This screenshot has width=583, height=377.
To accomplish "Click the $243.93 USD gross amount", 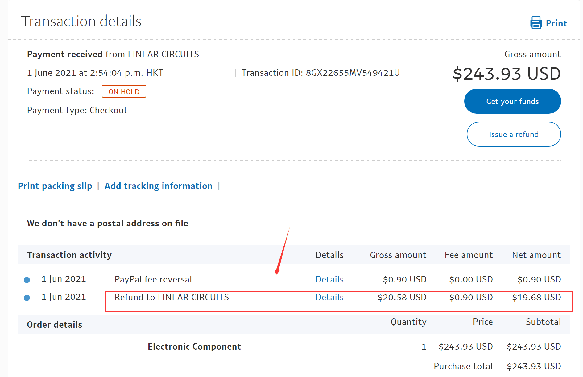I will (x=507, y=74).
